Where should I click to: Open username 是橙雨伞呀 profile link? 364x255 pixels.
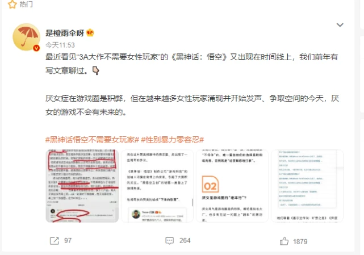tap(65, 33)
